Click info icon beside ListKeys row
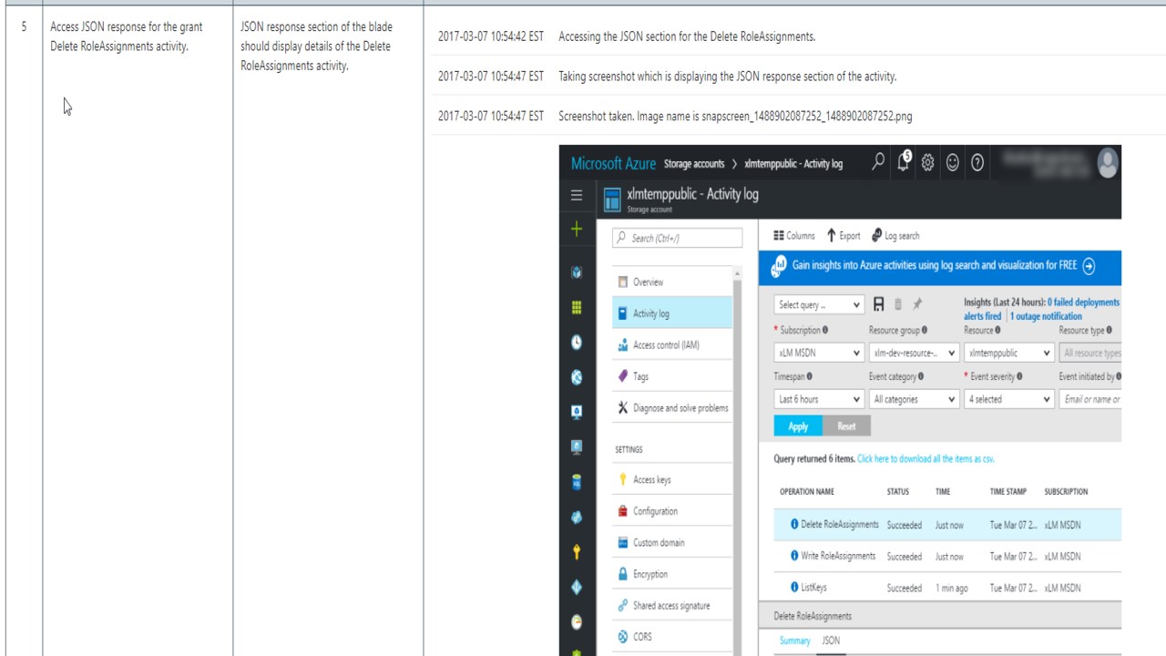The width and height of the screenshot is (1166, 656). tap(794, 588)
